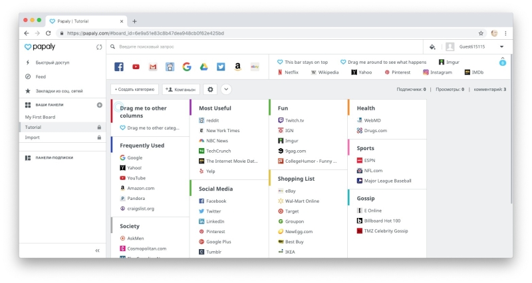Click the page vertical scrollbar
The height and width of the screenshot is (283, 532).
click(x=511, y=129)
